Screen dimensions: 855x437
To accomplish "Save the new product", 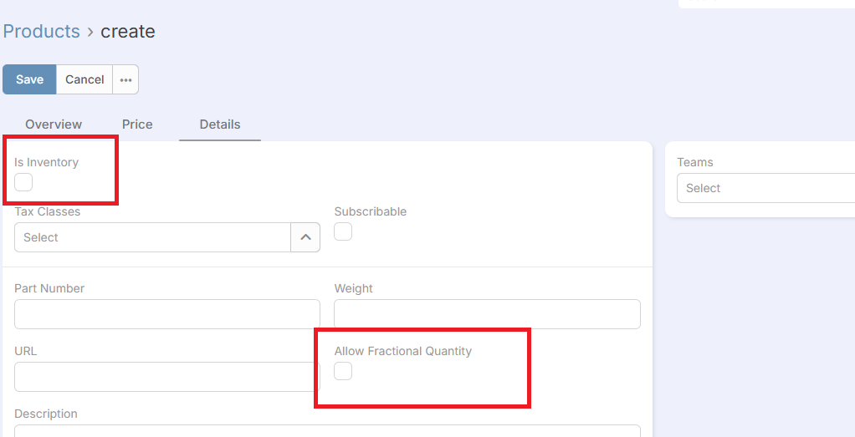I will pyautogui.click(x=29, y=79).
